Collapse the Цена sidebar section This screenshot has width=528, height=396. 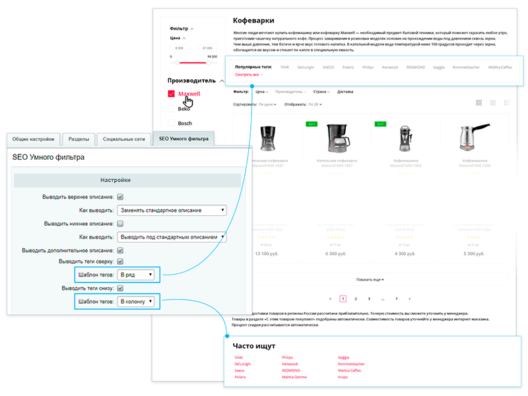click(184, 38)
